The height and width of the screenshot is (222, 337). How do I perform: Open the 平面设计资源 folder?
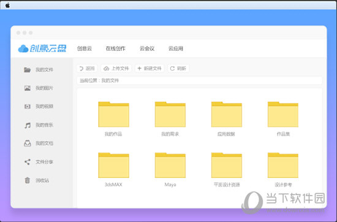coord(227,165)
